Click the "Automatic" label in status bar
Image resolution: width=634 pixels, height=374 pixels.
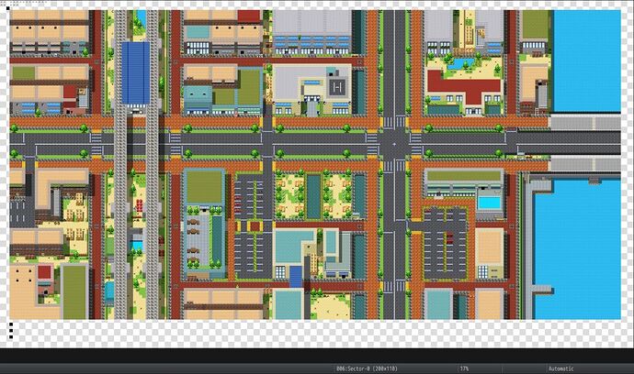pyautogui.click(x=560, y=368)
